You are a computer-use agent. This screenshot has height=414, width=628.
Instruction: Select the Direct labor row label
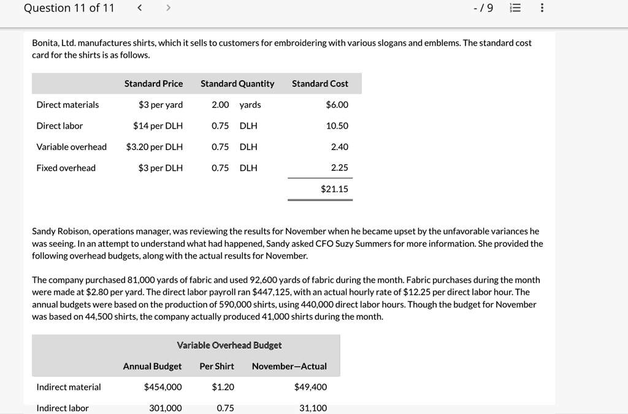59,126
